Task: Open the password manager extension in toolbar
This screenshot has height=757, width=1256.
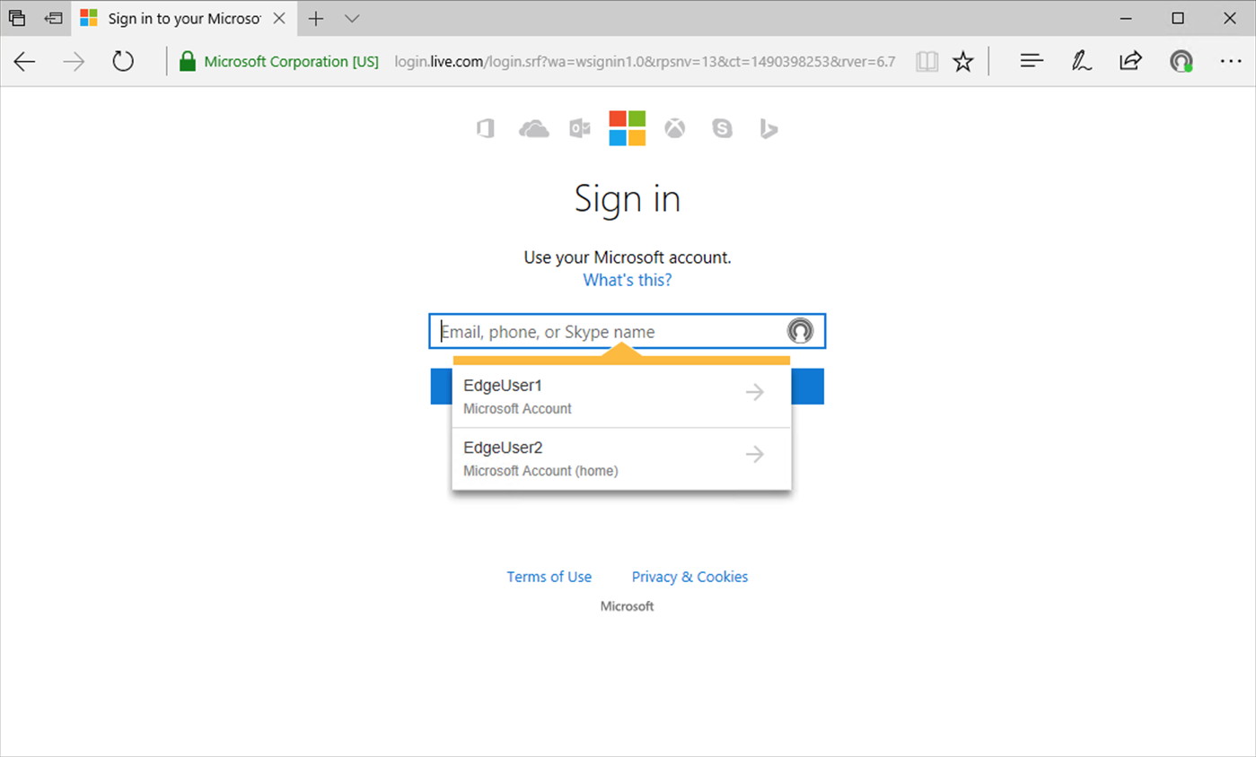Action: pos(1181,61)
